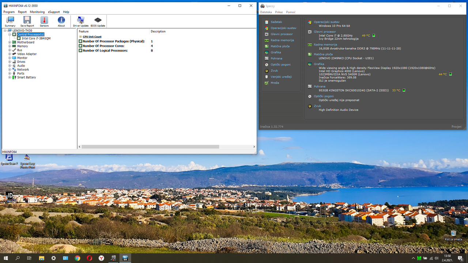Open the Epson Scan 2 desktop shortcut
The image size is (468, 263).
9,160
